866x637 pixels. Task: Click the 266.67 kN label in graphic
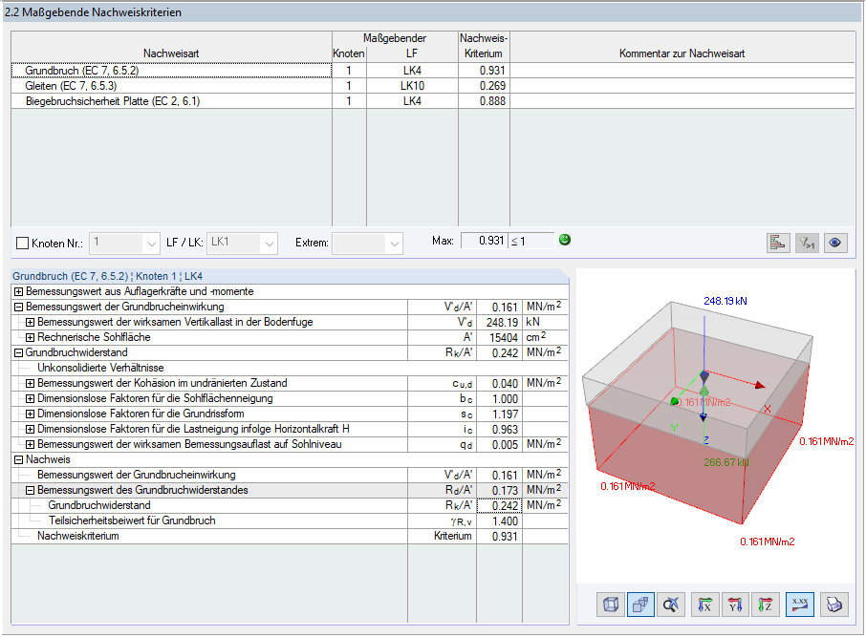(726, 462)
